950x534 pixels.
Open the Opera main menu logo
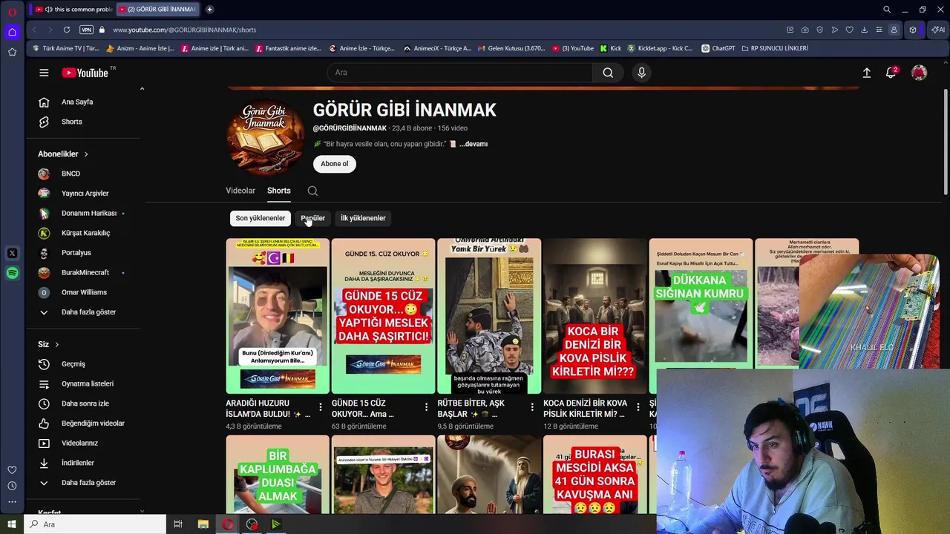(12, 13)
